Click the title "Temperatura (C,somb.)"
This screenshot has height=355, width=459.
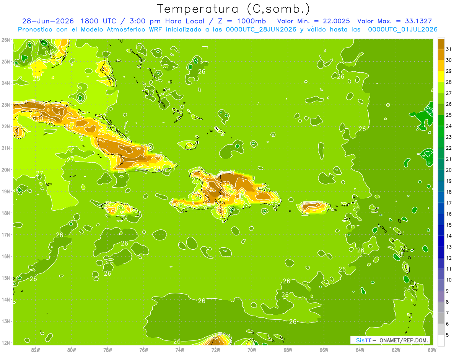click(x=234, y=9)
